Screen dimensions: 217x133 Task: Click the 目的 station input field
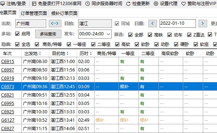coord(95,23)
